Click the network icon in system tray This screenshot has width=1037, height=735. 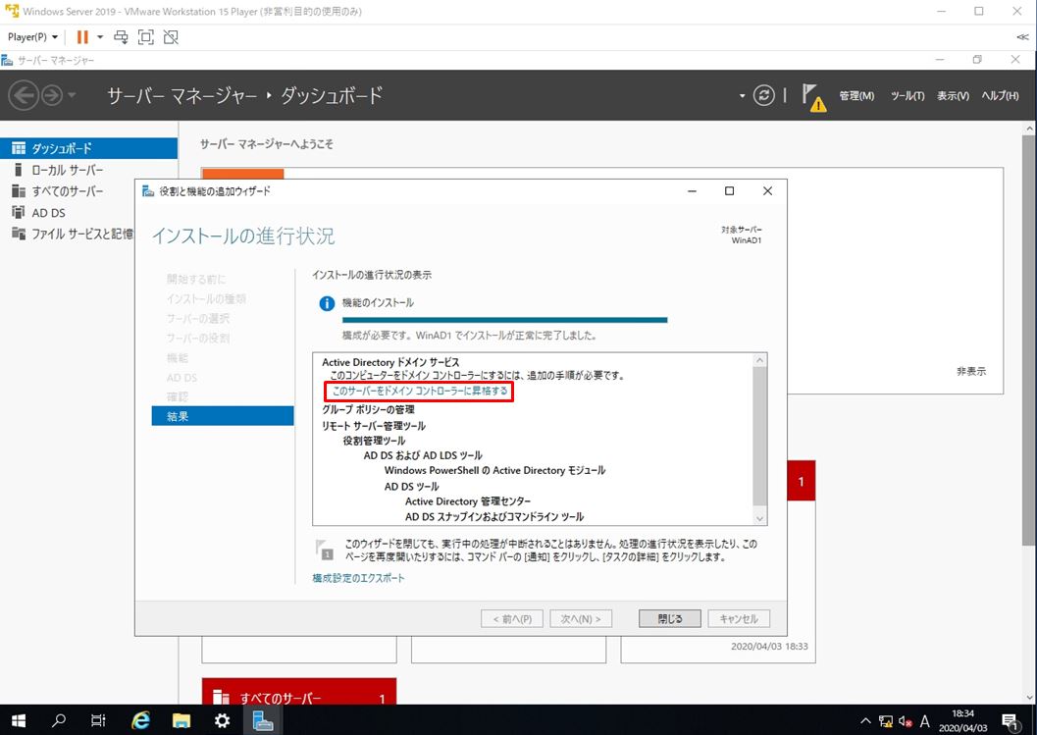886,721
